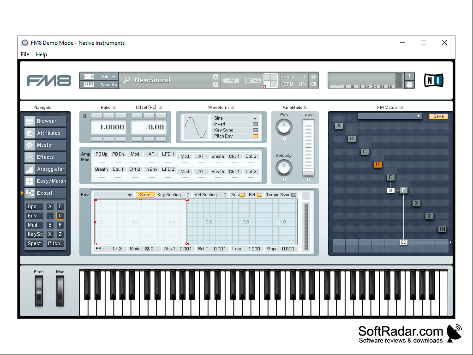Viewport: 473px width, 355px height.
Task: Click the Pan knob
Action: [x=284, y=127]
